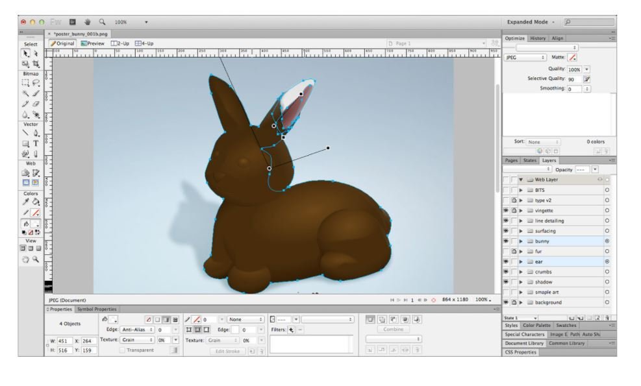Select the Eraser tool

pos(36,104)
